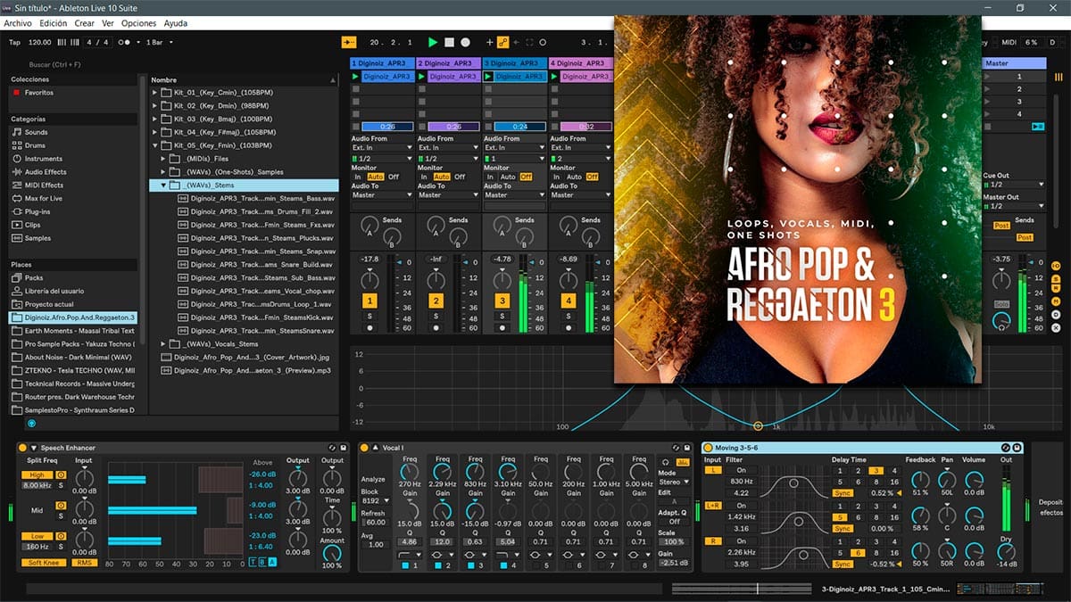Open the Instruments category icon

pos(17,159)
